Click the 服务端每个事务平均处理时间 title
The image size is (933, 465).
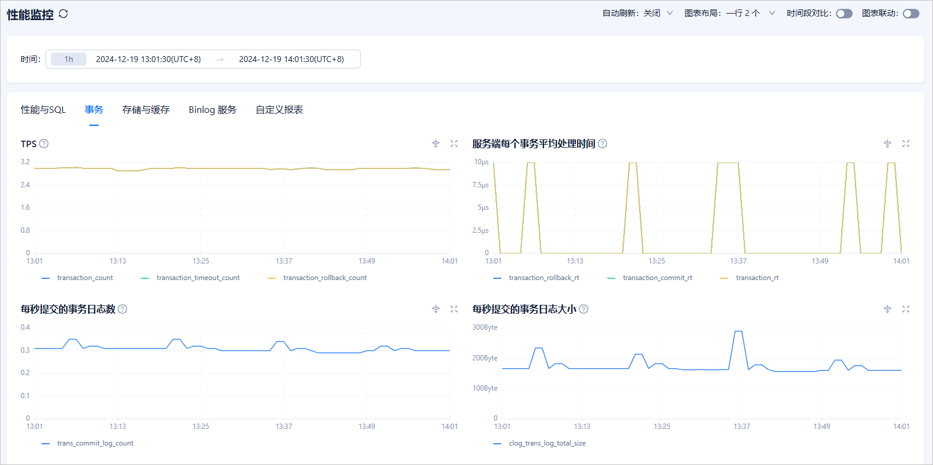[533, 144]
